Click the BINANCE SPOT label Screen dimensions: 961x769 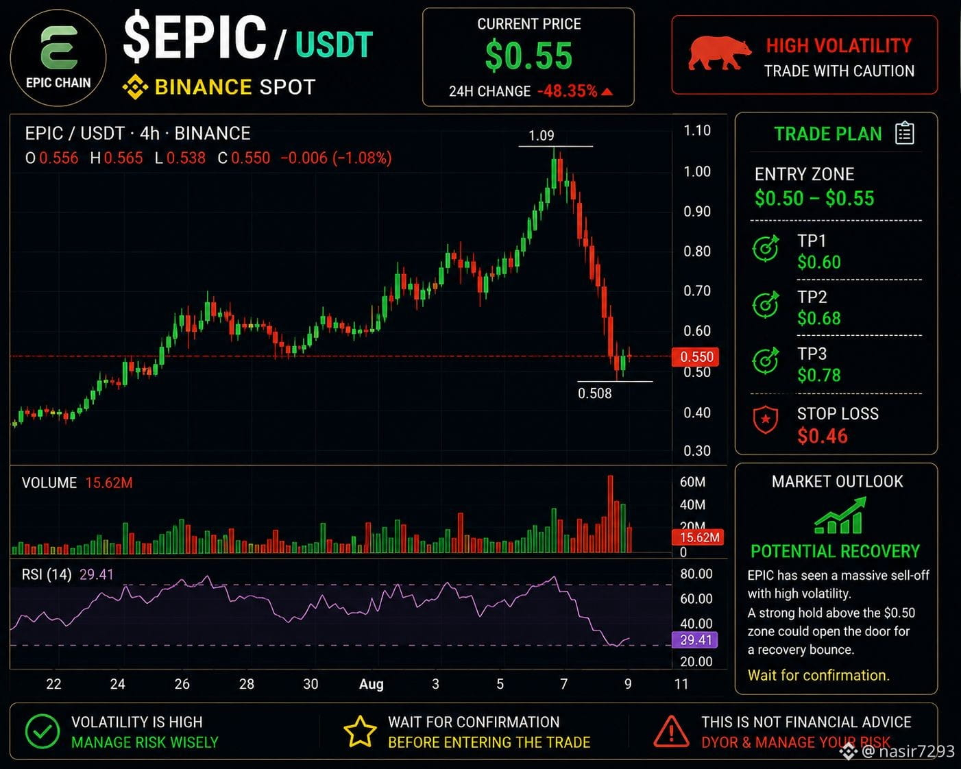234,87
